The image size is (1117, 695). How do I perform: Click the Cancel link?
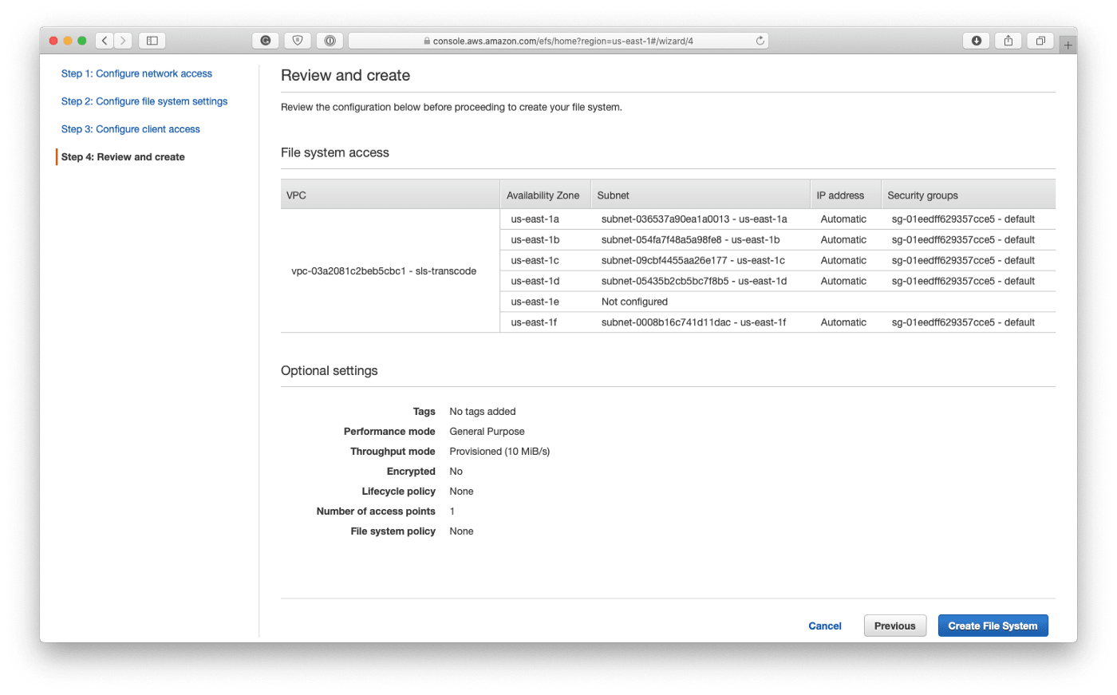click(825, 626)
